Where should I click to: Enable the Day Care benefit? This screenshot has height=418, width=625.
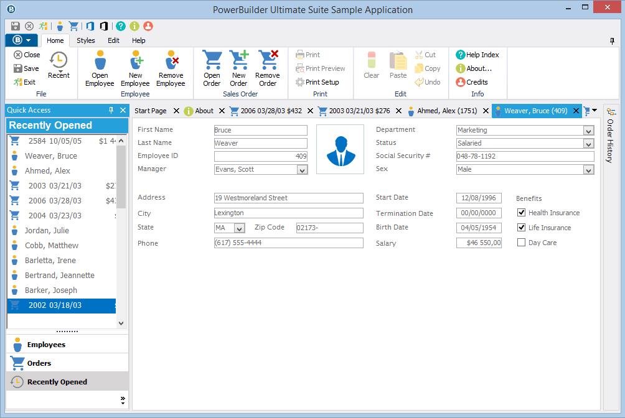click(521, 242)
